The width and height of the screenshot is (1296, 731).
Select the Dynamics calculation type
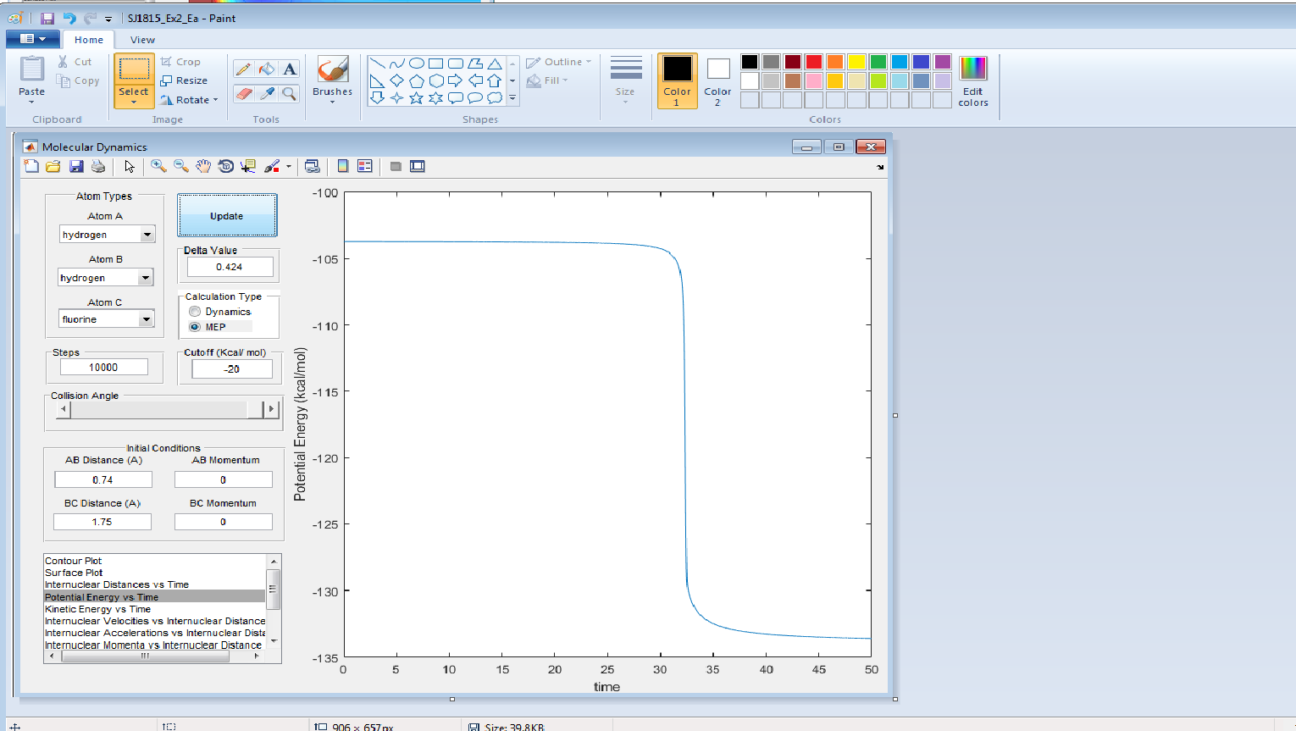195,312
